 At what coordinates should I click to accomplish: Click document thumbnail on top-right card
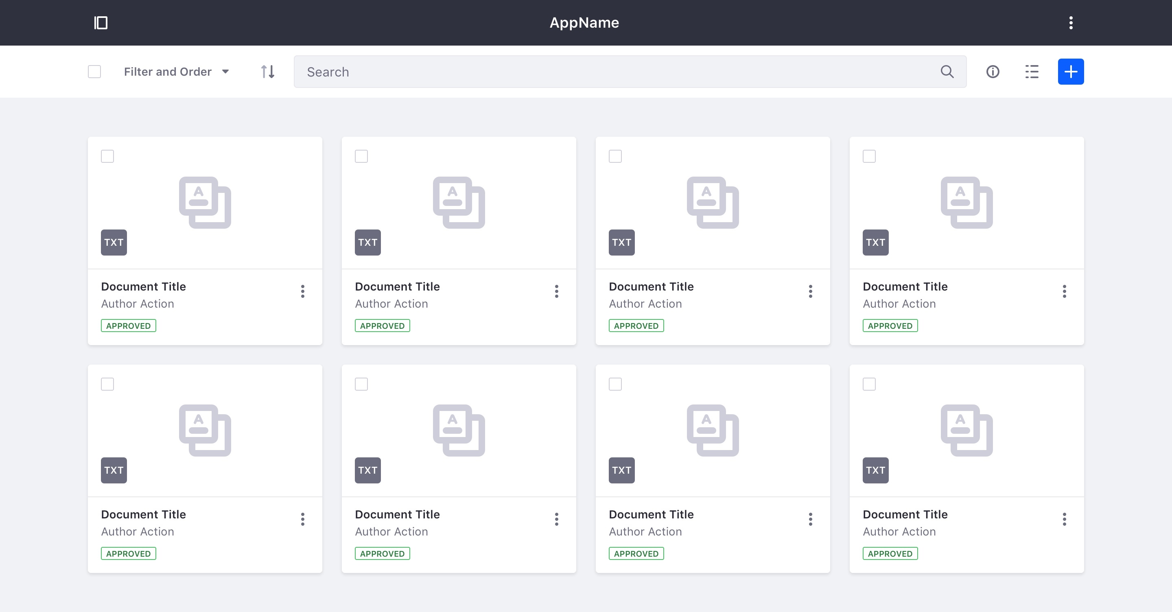pyautogui.click(x=966, y=203)
